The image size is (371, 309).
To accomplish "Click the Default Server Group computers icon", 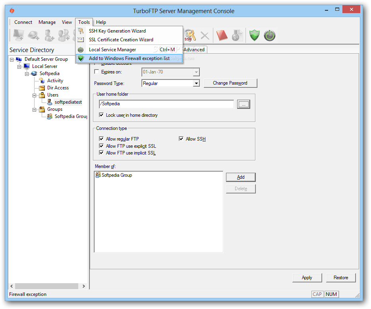I will point(19,59).
